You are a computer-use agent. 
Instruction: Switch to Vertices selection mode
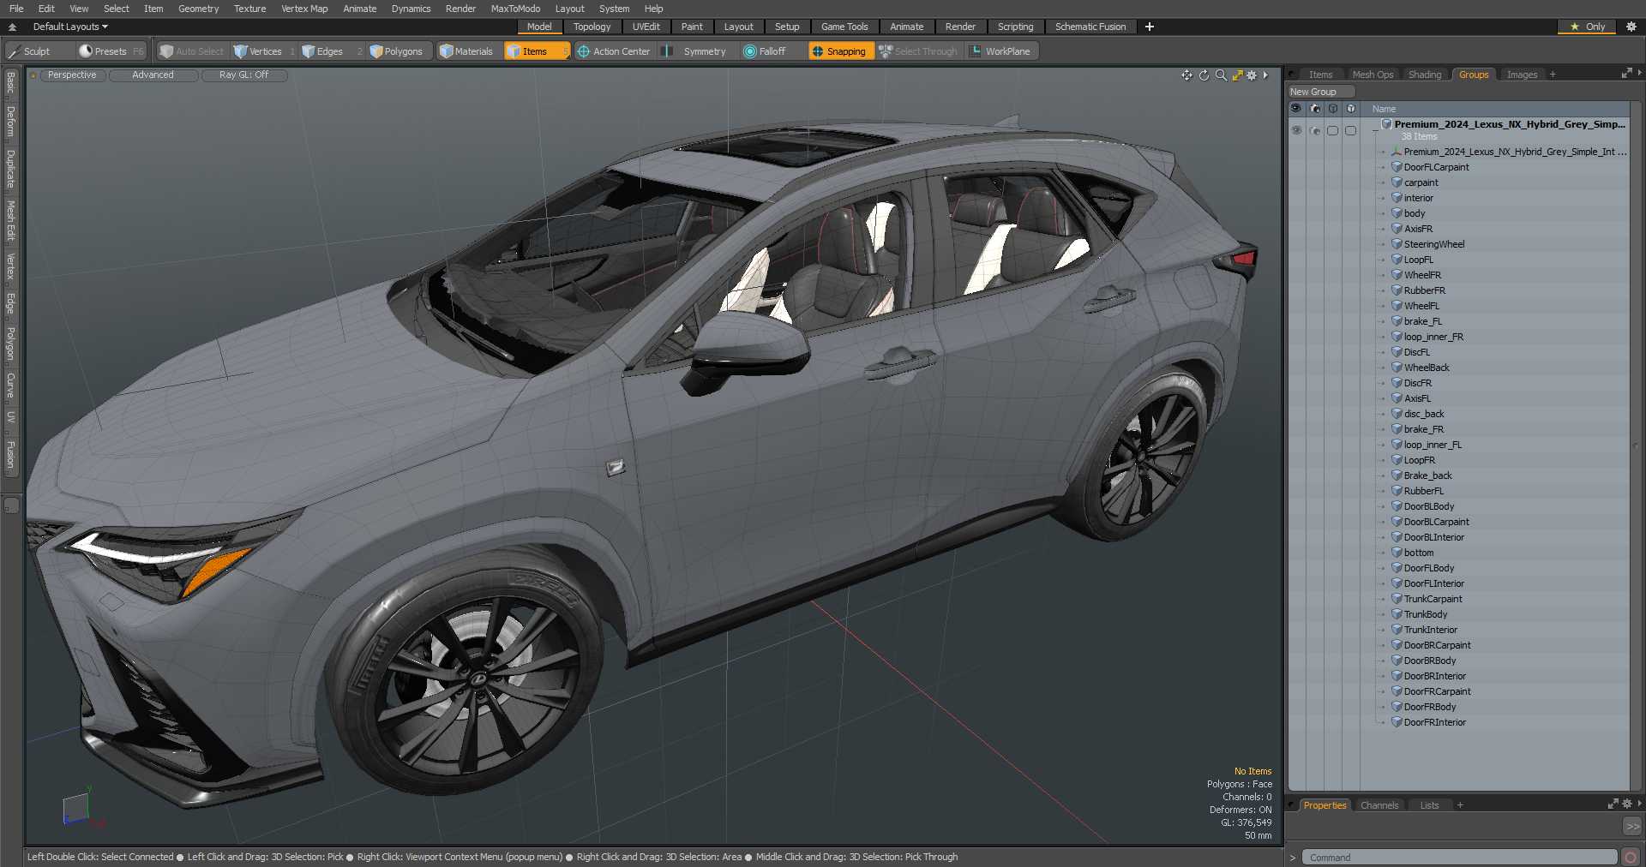tap(265, 51)
